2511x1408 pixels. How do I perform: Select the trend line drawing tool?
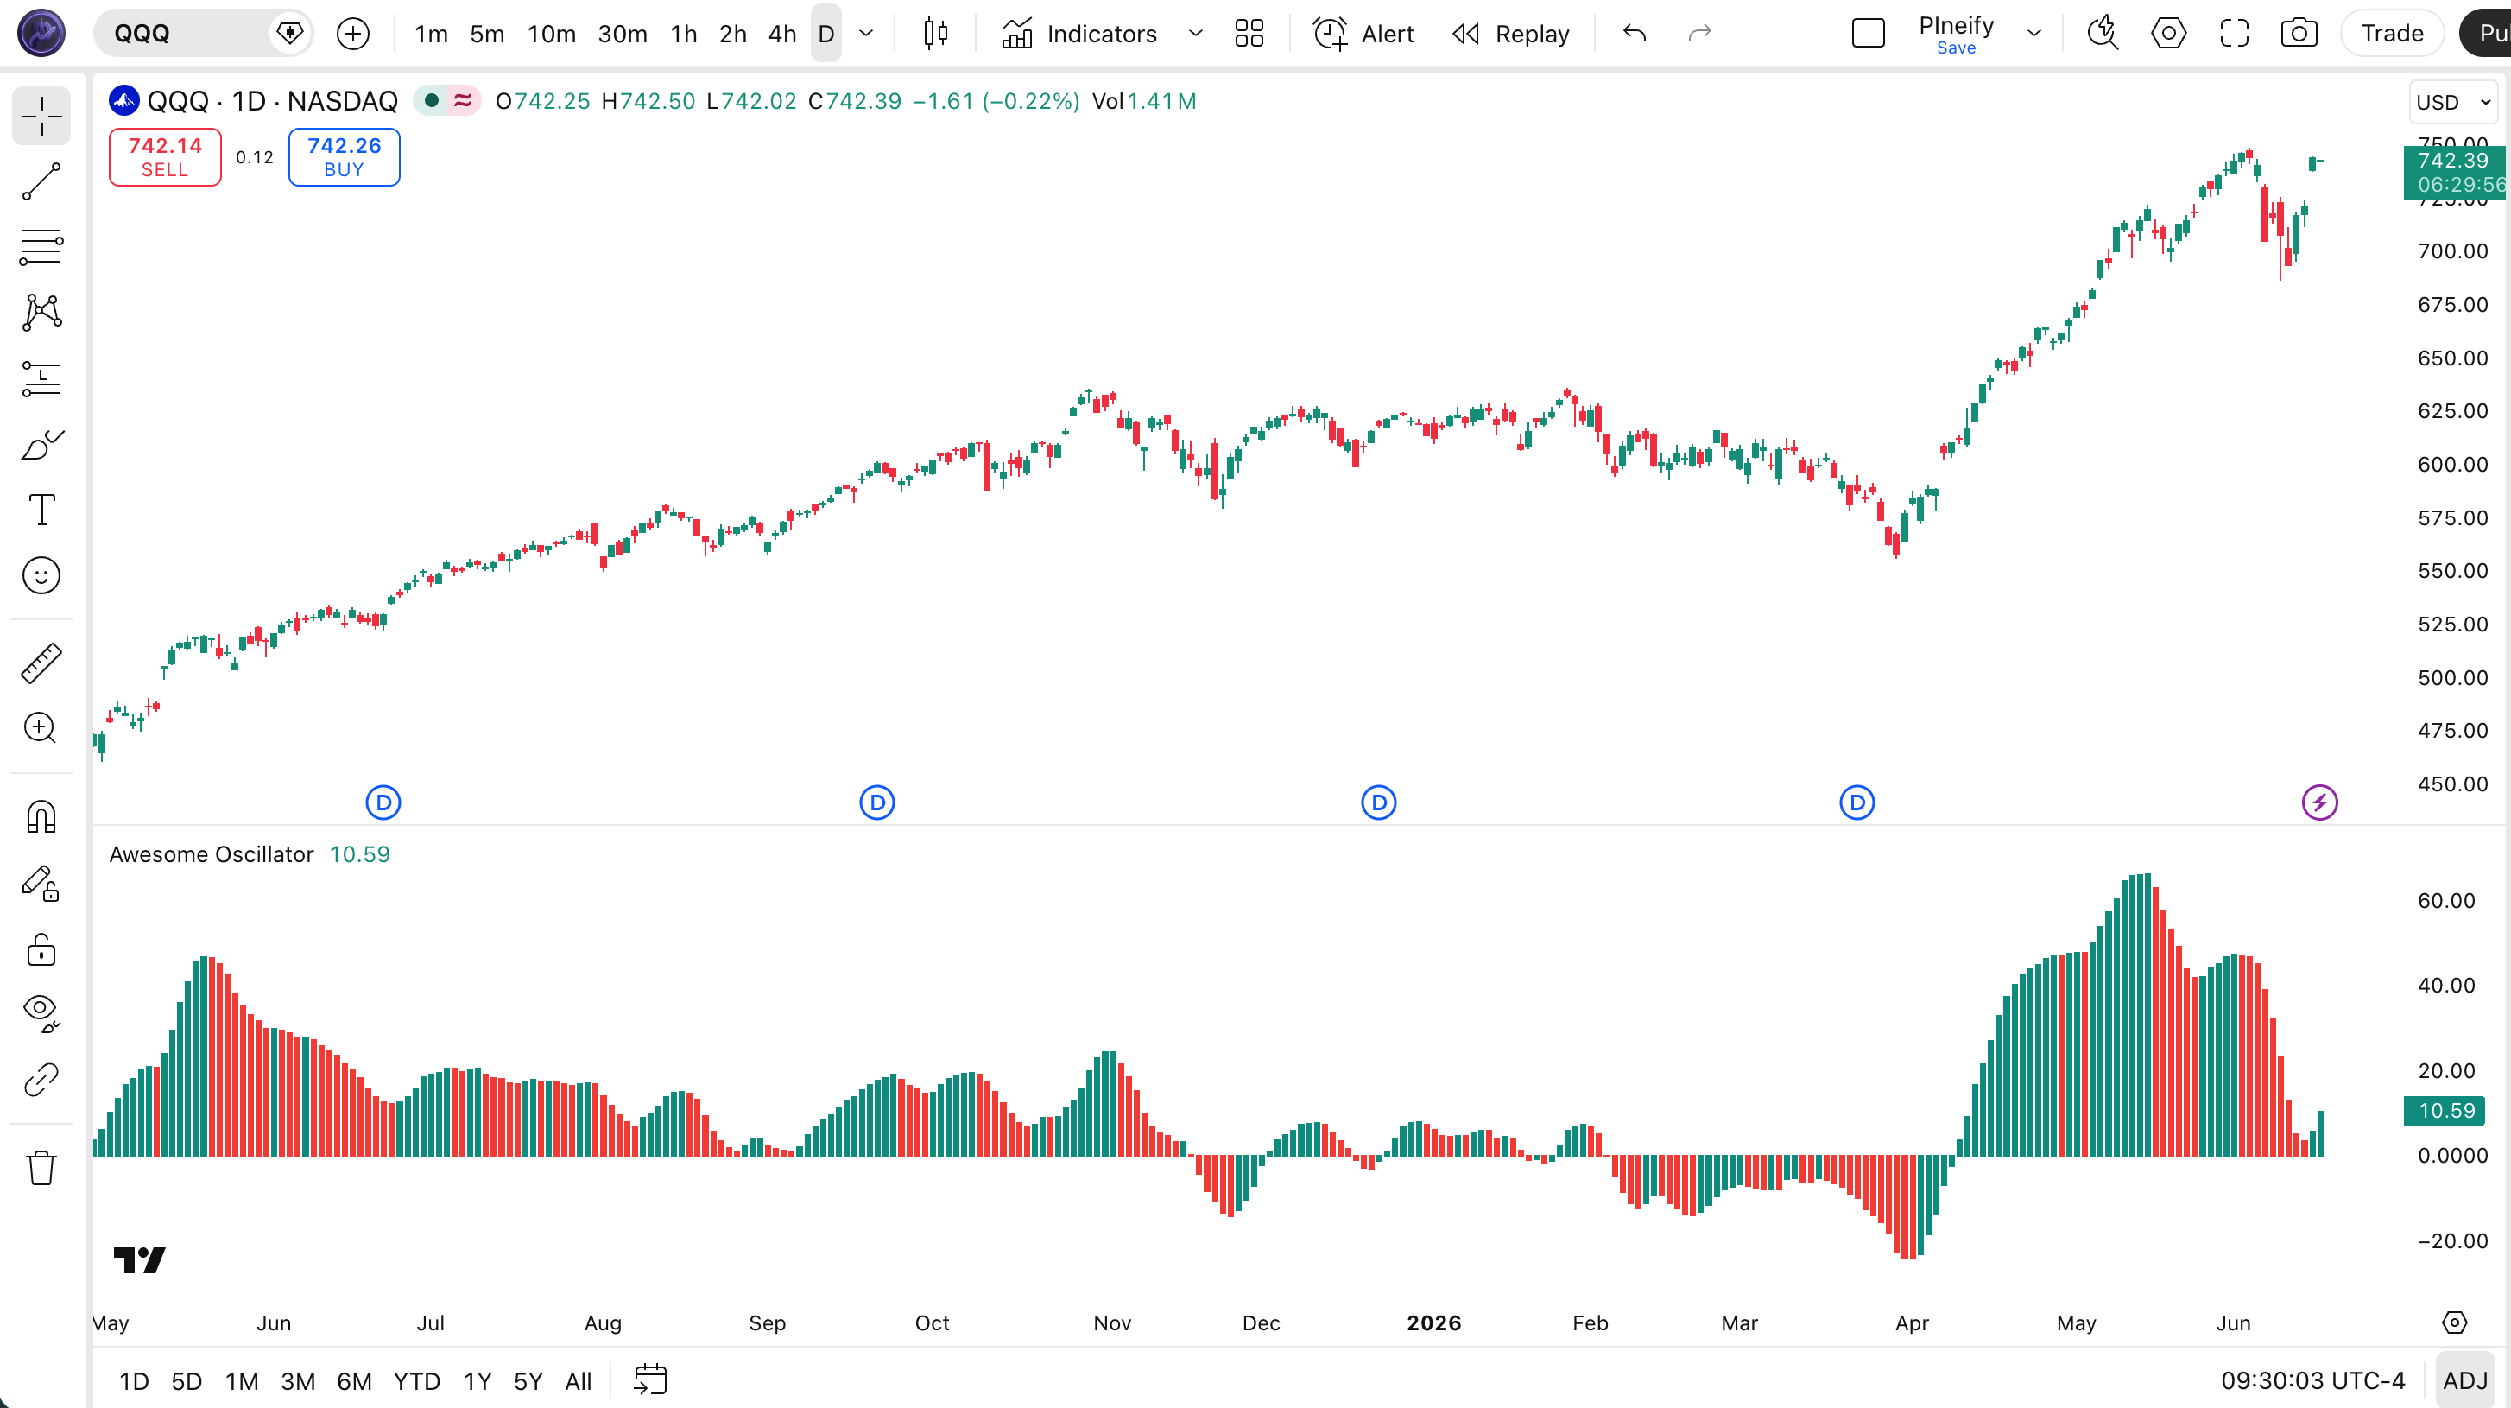41,181
